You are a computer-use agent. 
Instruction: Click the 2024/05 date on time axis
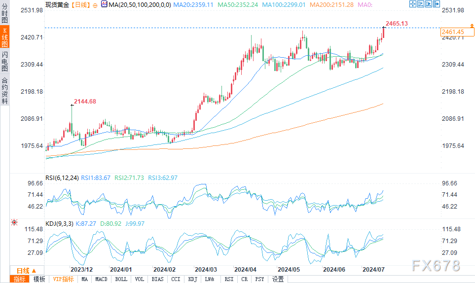(x=289, y=269)
